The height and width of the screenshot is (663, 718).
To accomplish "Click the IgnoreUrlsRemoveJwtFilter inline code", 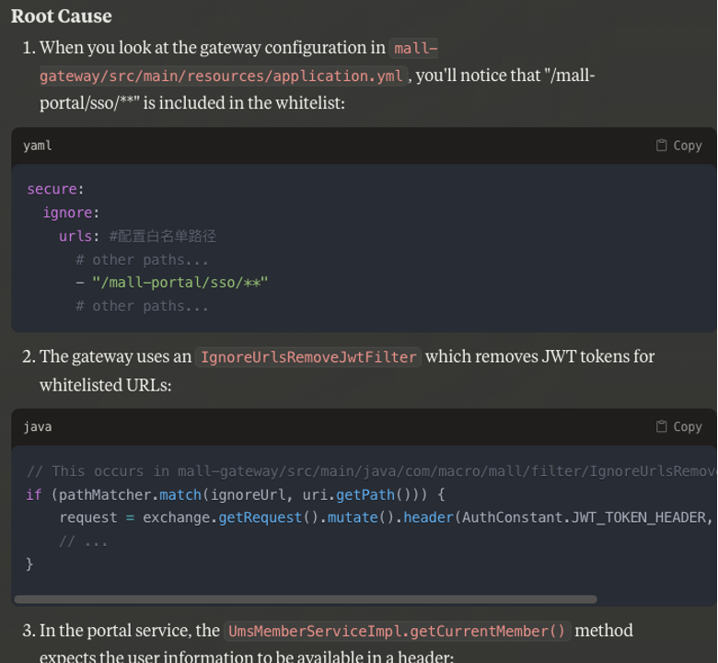I will click(x=308, y=357).
